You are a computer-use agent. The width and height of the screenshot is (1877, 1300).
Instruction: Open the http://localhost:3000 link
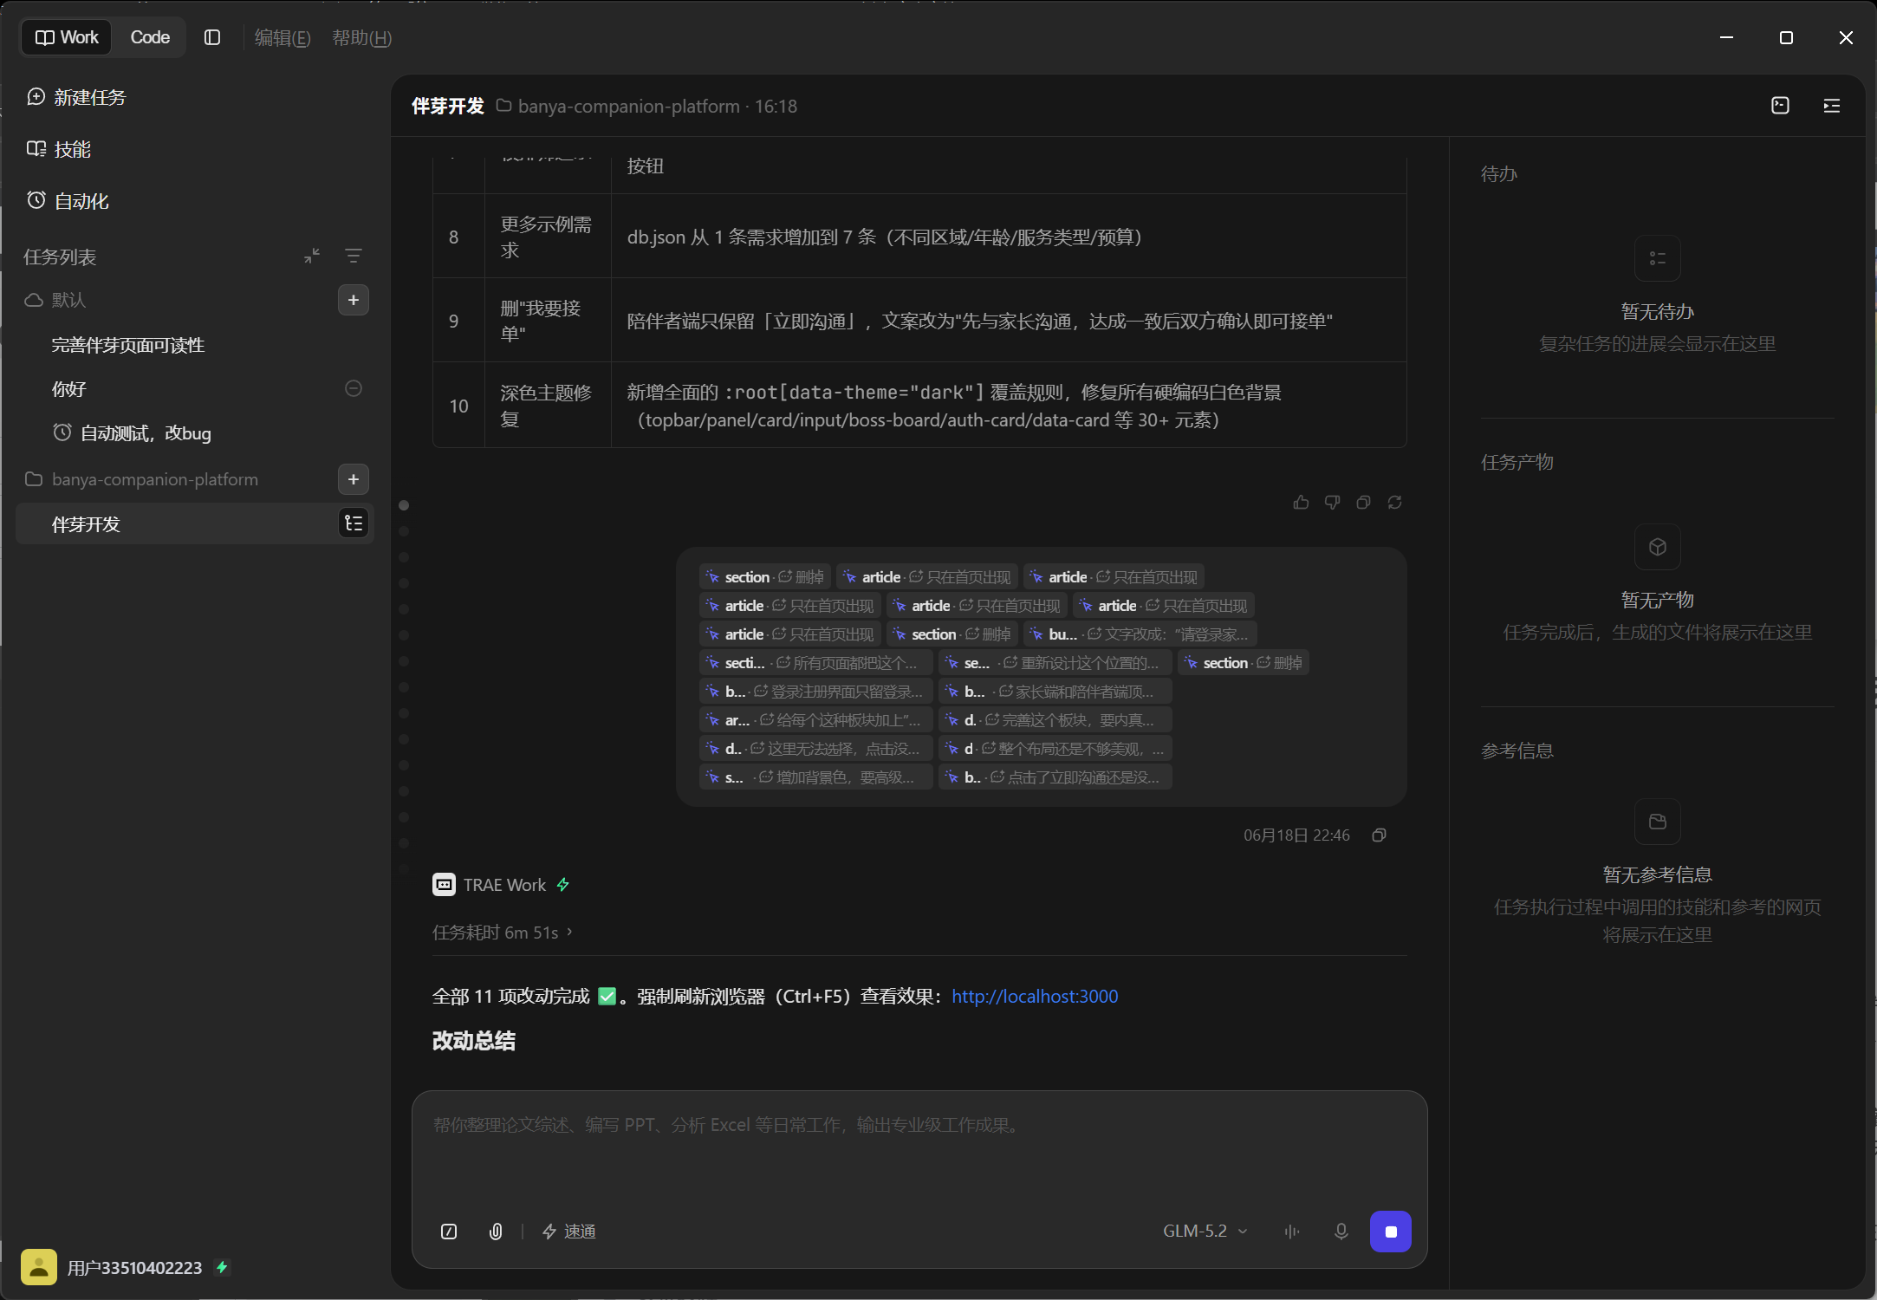click(1035, 997)
